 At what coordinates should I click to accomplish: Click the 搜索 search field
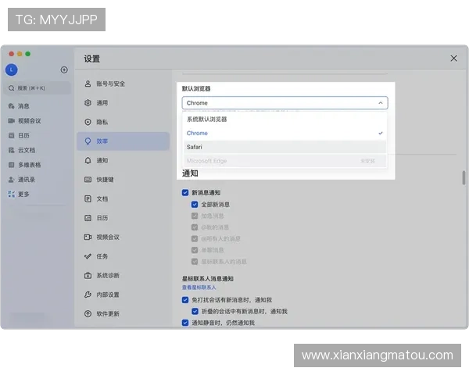click(38, 88)
